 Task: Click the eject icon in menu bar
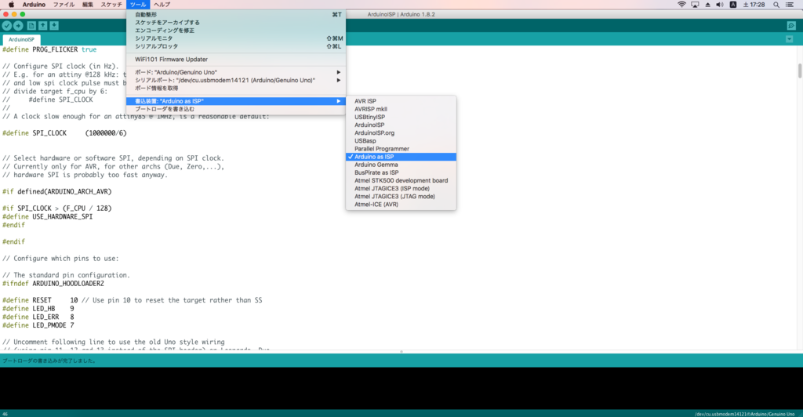708,5
